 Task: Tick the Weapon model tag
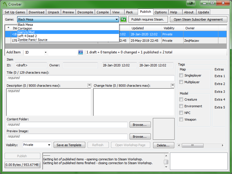click(181, 119)
